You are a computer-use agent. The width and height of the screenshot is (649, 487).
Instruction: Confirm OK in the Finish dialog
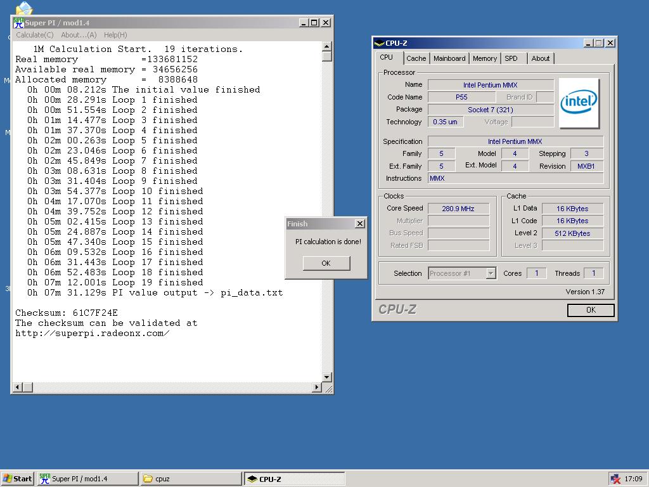[x=326, y=263]
